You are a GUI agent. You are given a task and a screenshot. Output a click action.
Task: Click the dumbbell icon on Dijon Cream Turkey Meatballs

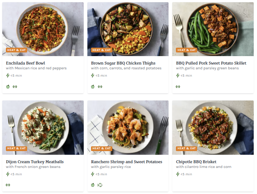click(x=8, y=185)
